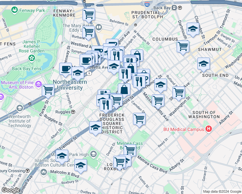This screenshot has height=194, width=242.
Task: Click the shopping cart marker near Fenway-Kenmore label
Action: click(x=89, y=15)
